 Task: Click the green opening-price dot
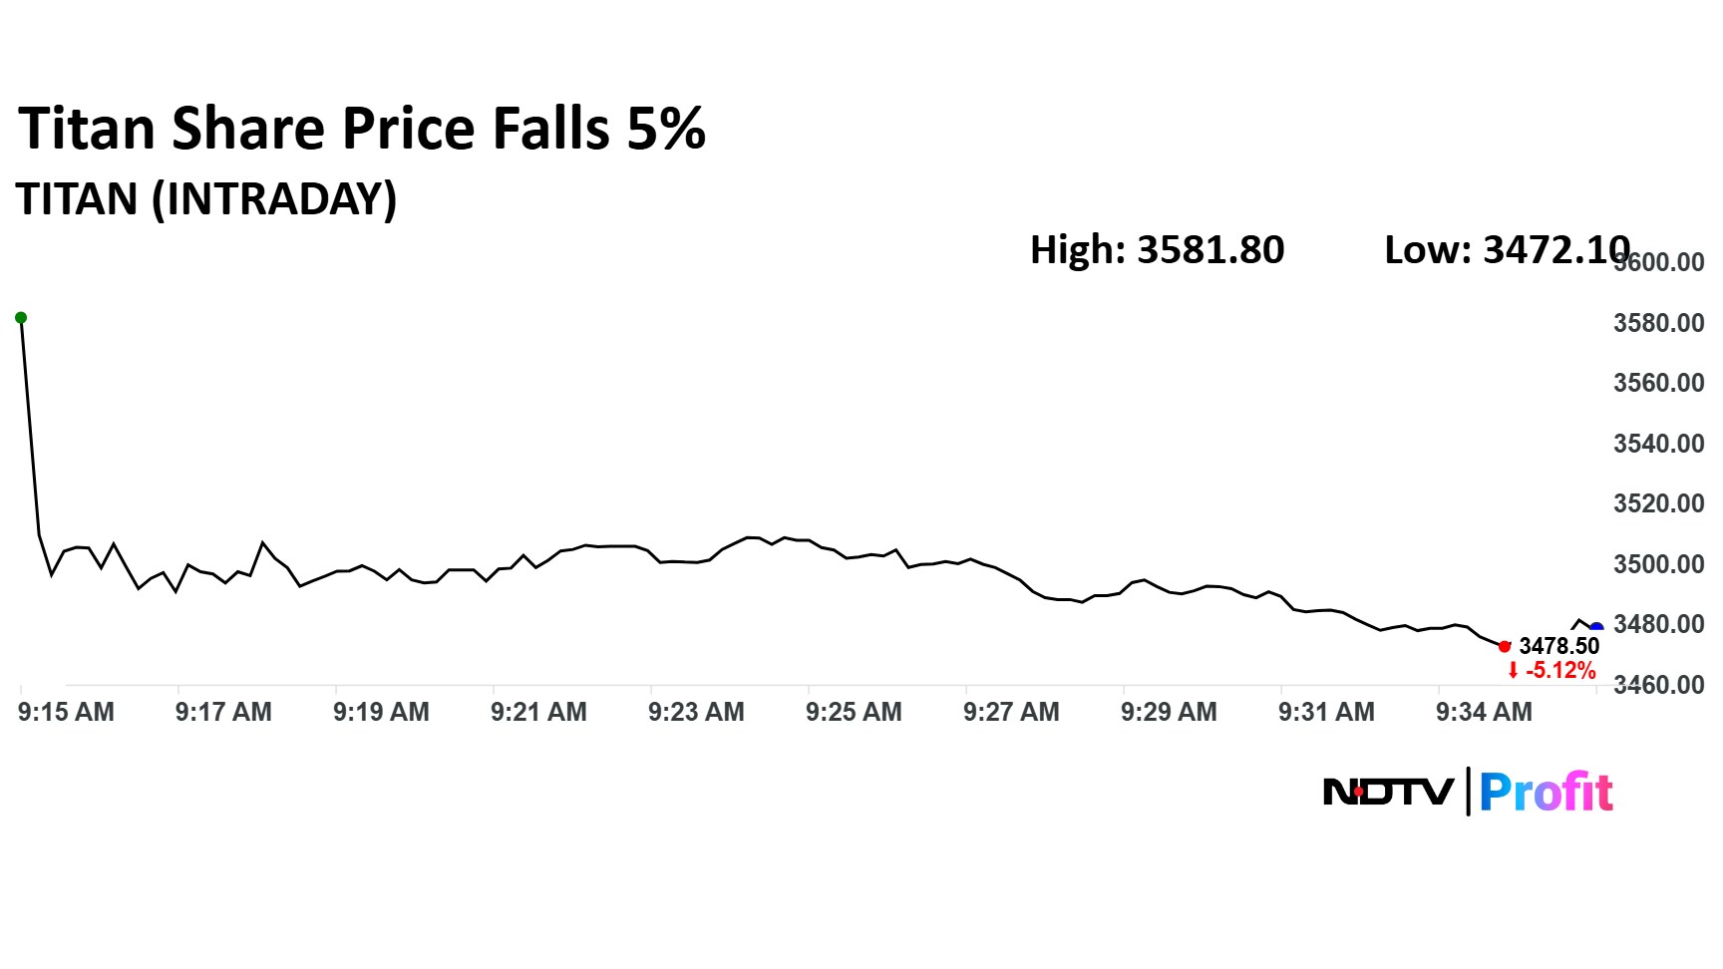pos(21,318)
